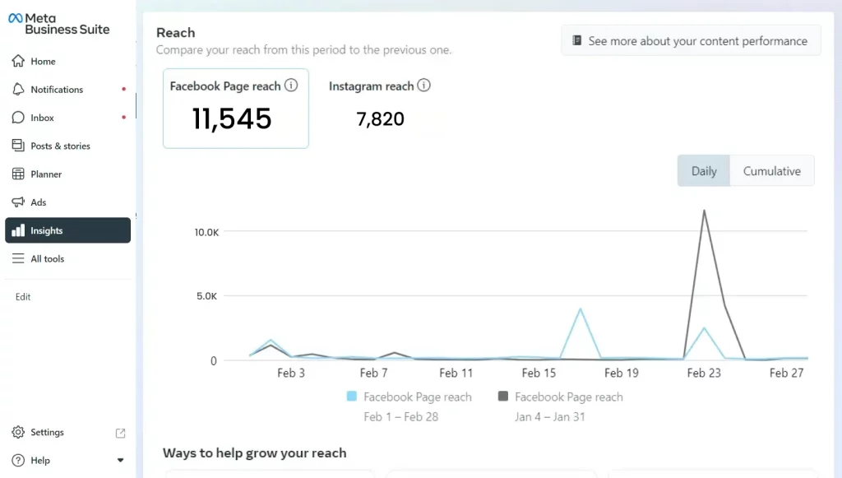Open the Planner calendar icon
Viewport: 842px width, 478px height.
coord(18,174)
